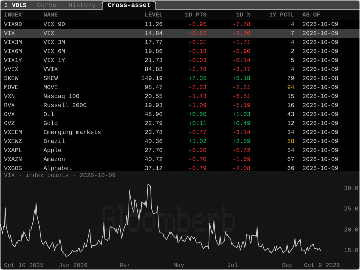
Task: Click the name 'Russell 2000'
Action: [x=65, y=105]
